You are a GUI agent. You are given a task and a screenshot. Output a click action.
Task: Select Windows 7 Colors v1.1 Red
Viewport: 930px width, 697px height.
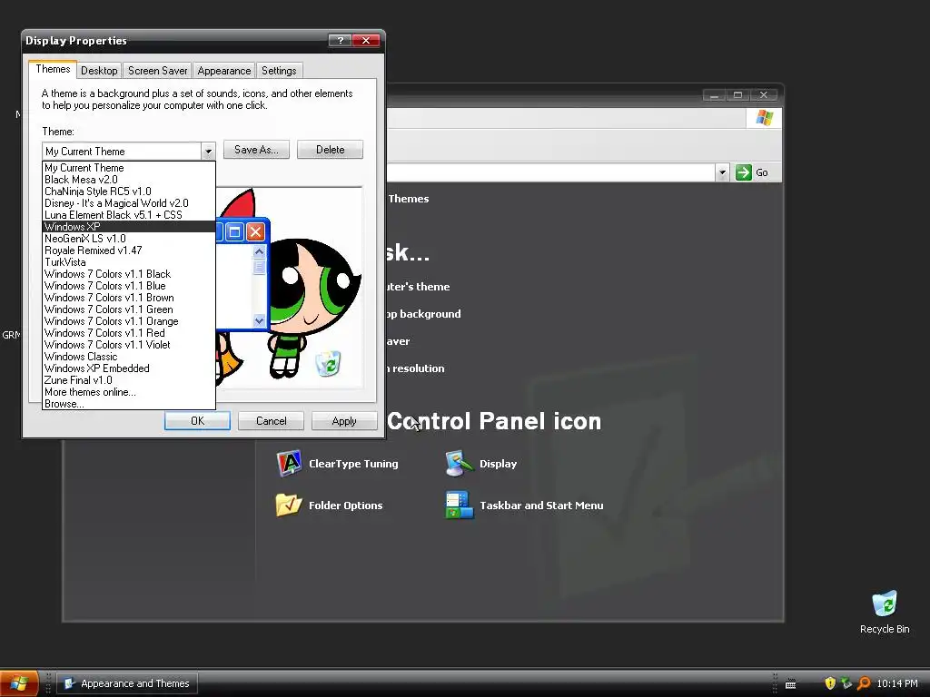pyautogui.click(x=129, y=333)
